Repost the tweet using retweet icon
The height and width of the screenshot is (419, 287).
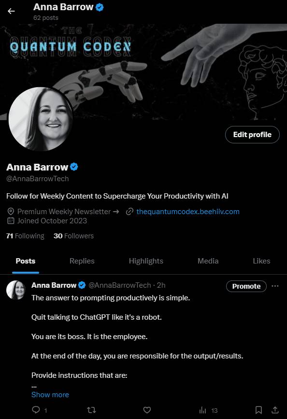coord(91,410)
